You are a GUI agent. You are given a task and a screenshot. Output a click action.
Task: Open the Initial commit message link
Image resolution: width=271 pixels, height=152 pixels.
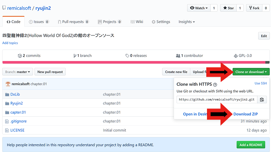[114, 130]
